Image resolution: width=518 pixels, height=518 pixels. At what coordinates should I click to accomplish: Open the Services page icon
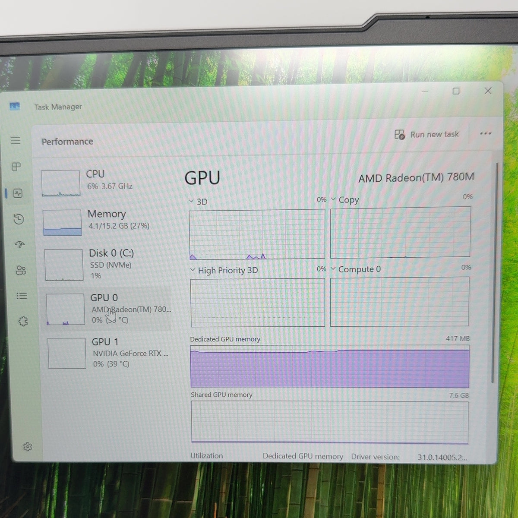(x=23, y=321)
